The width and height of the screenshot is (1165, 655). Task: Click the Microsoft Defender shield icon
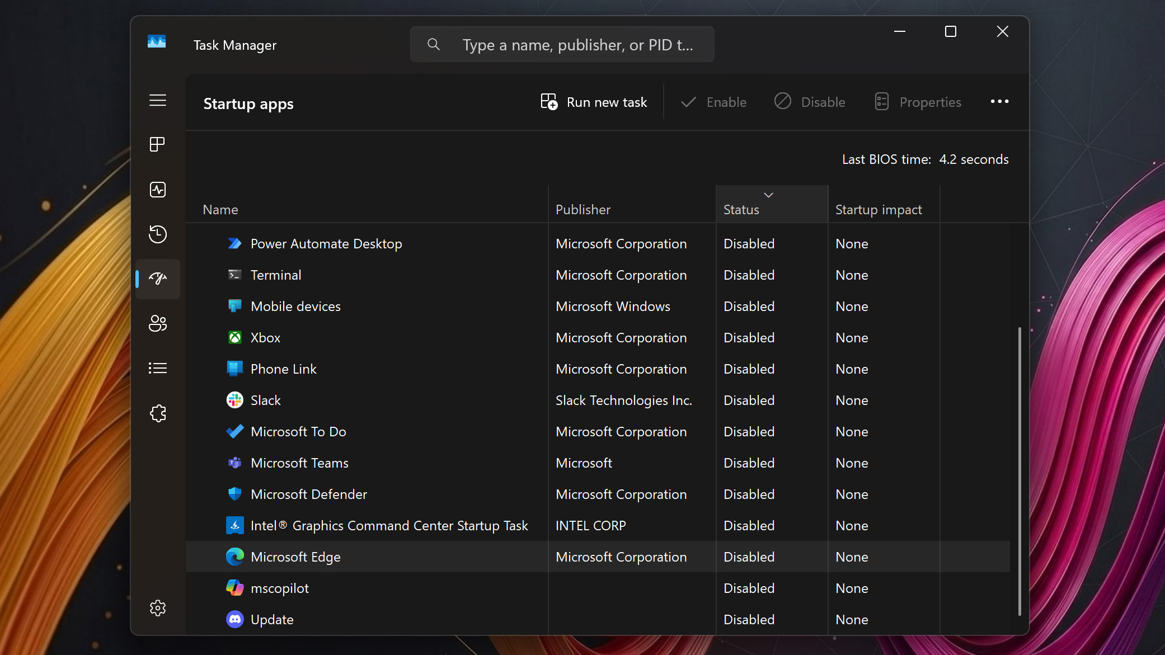[235, 494]
